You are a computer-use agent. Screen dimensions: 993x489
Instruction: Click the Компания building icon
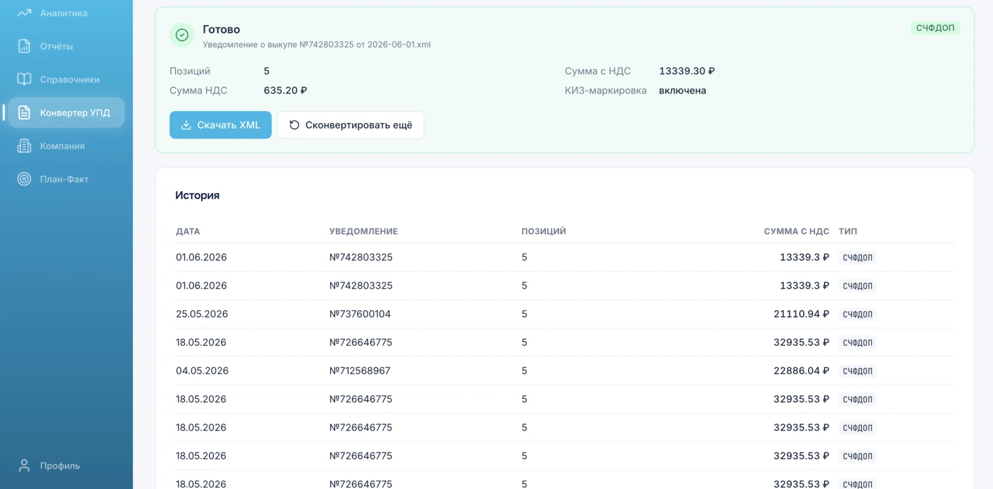[x=24, y=146]
